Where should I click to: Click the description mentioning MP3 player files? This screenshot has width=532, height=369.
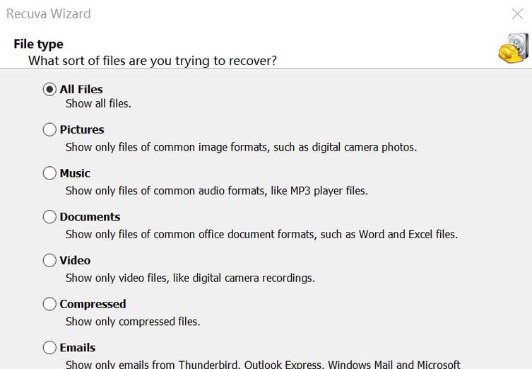(x=217, y=191)
